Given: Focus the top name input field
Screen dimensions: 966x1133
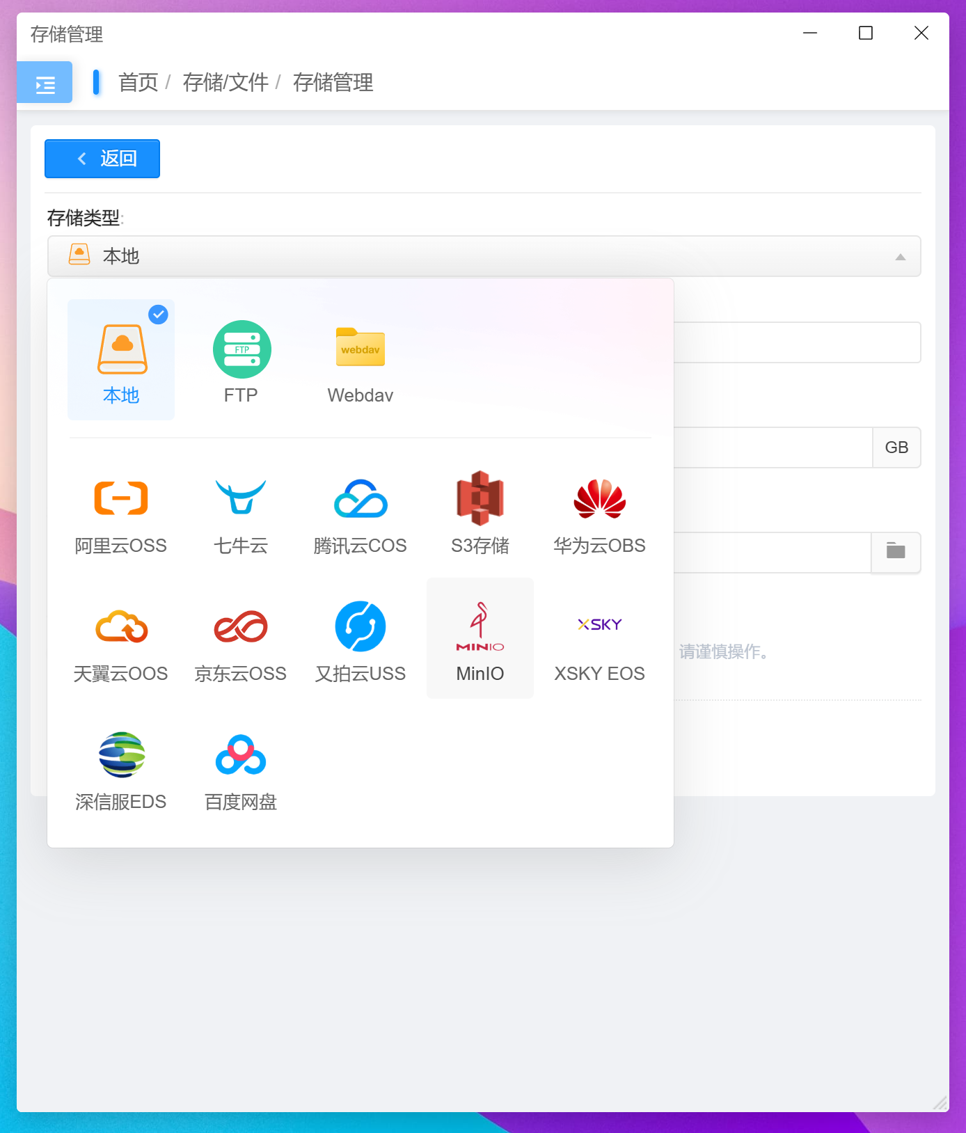Looking at the screenshot, I should click(797, 342).
